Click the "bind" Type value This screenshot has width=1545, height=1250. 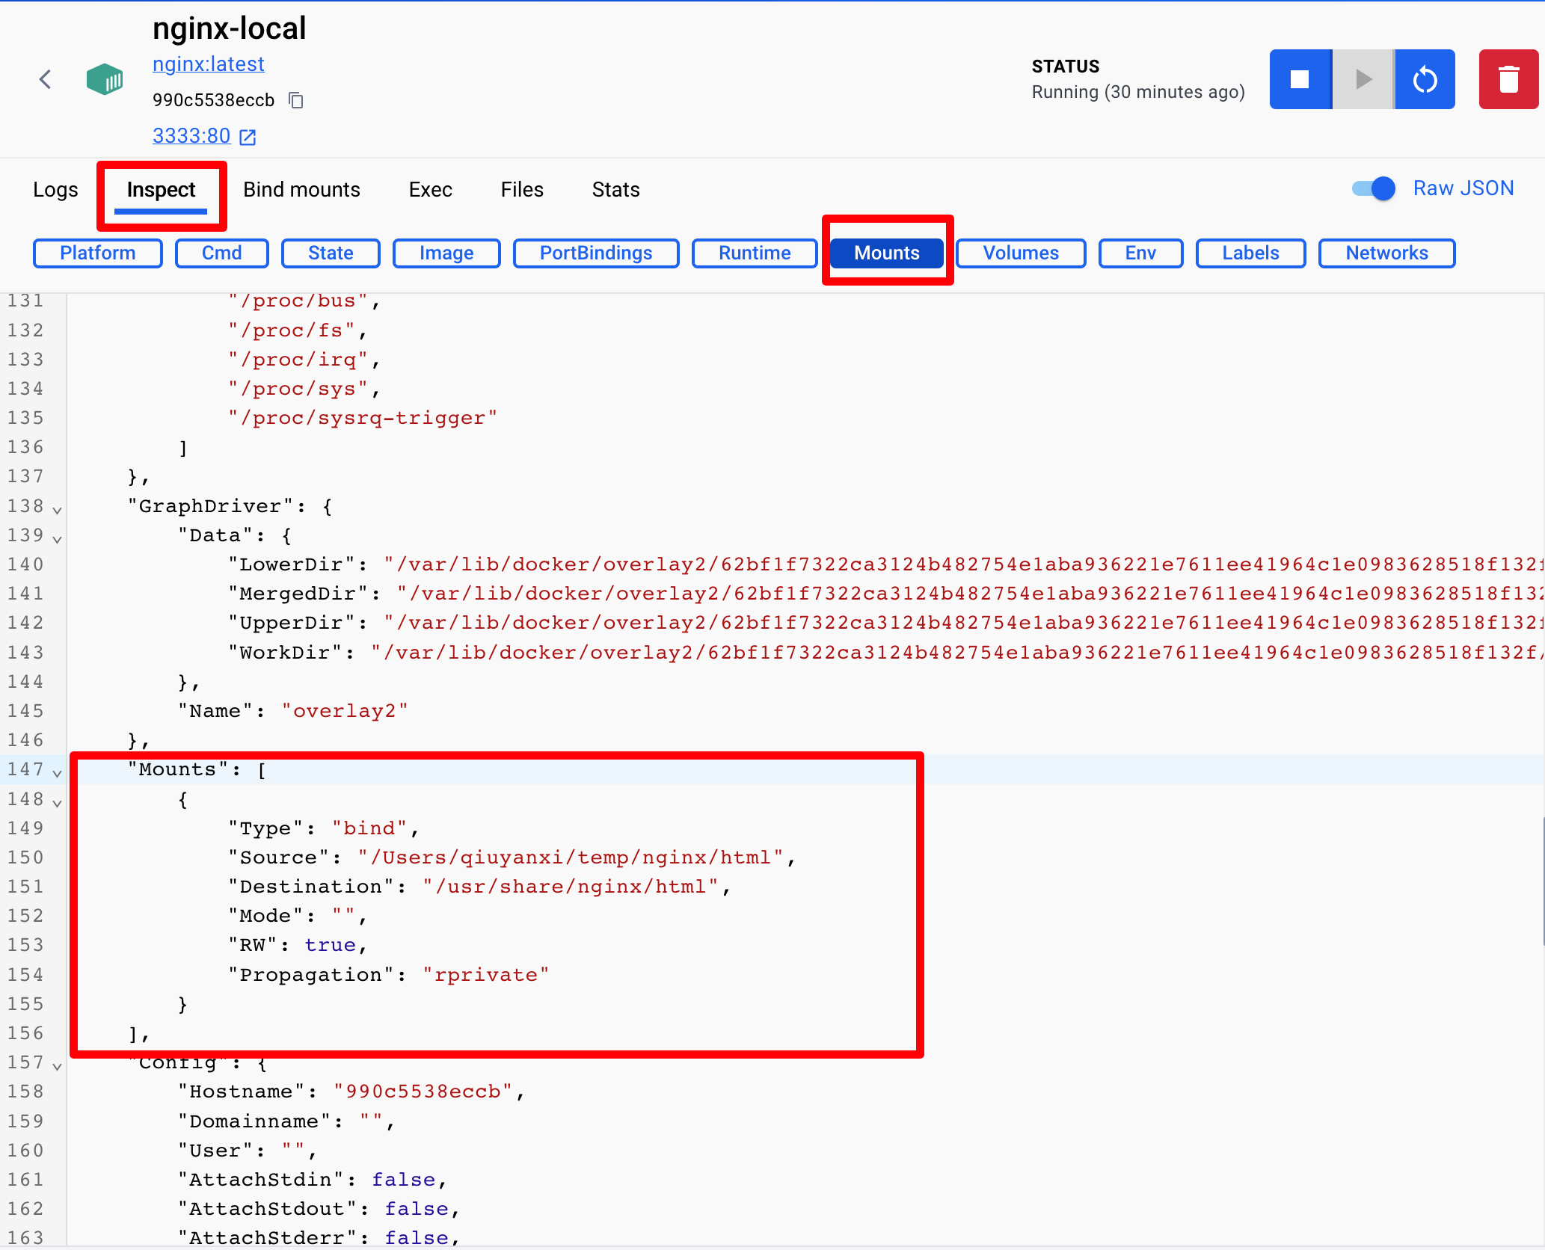369,828
